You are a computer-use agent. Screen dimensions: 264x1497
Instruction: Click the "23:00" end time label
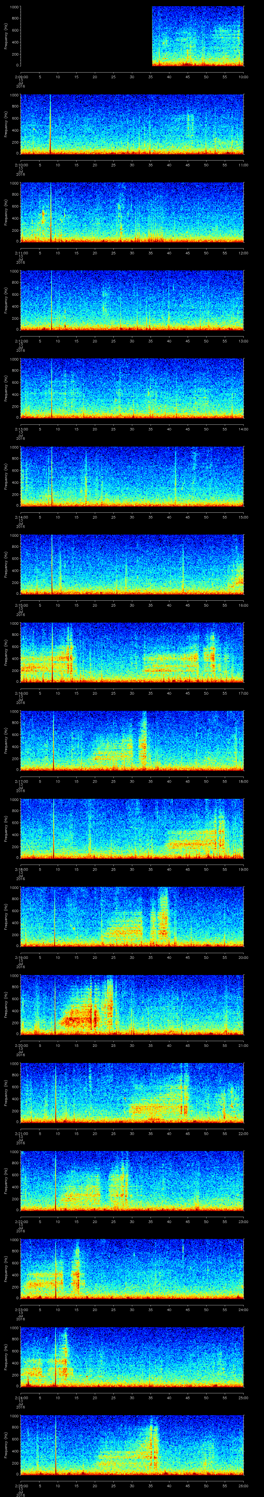243,1221
